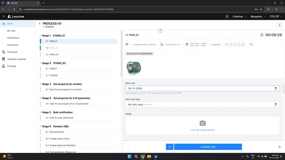Open date picker for date_task field
This screenshot has width=285, height=160.
(x=276, y=88)
